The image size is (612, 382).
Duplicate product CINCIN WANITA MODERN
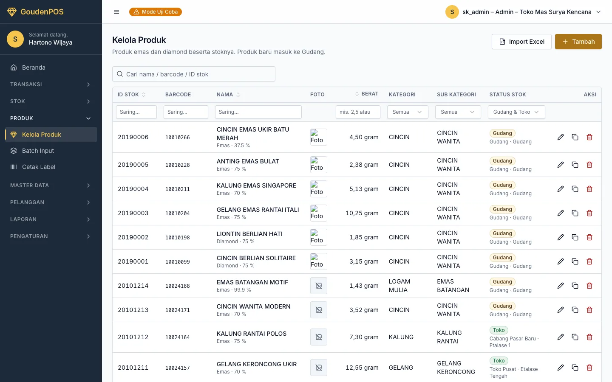(575, 310)
